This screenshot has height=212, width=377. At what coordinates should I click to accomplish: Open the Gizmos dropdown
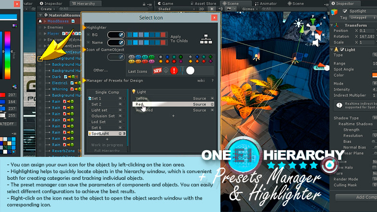point(250,9)
